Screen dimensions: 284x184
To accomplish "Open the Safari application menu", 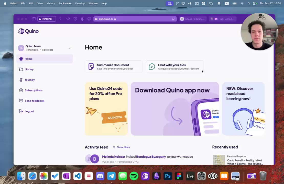I will 14,3.
